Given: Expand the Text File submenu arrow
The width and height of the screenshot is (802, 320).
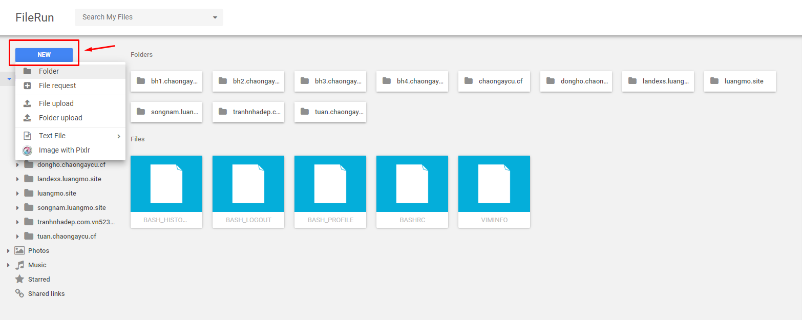Looking at the screenshot, I should 119,136.
